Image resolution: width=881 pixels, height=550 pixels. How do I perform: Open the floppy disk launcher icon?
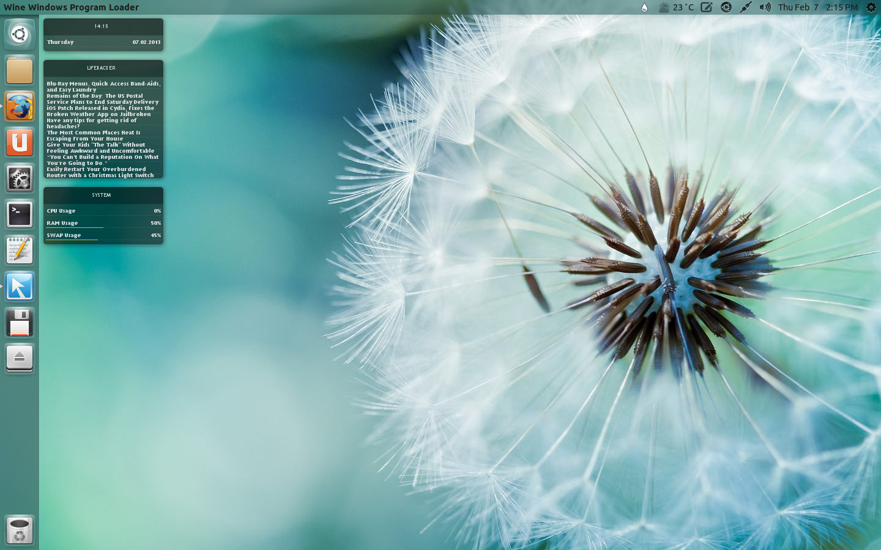point(20,323)
